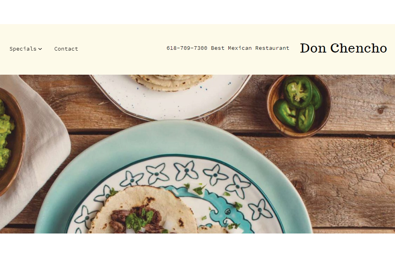395x258 pixels.
Task: Click the 618-709-7300 phone number
Action: pos(187,48)
